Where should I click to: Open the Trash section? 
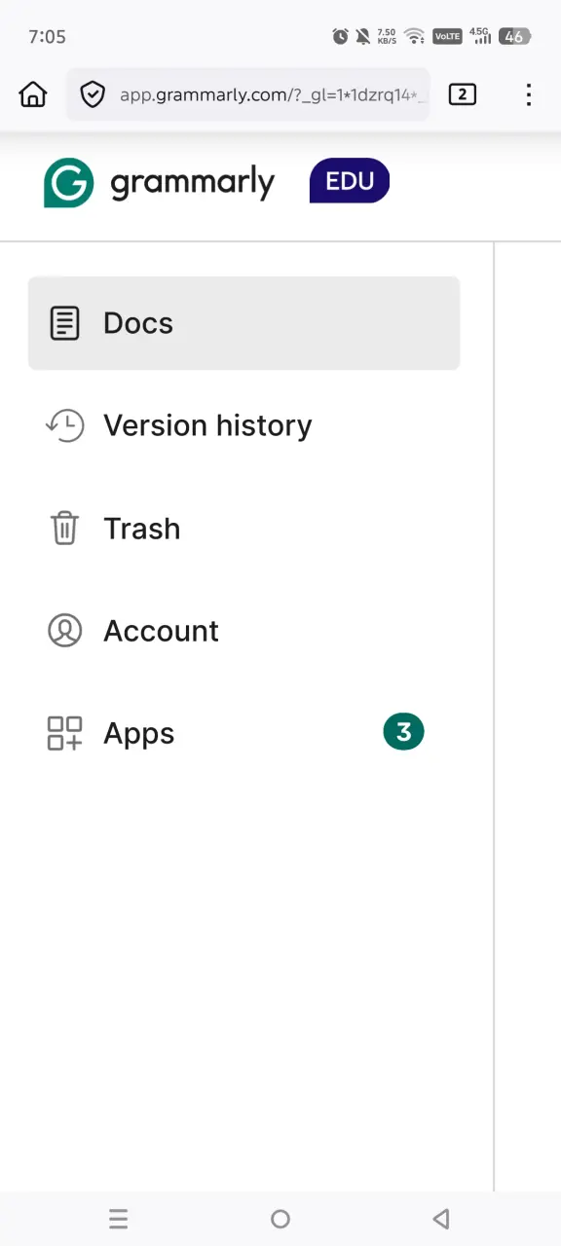click(243, 529)
